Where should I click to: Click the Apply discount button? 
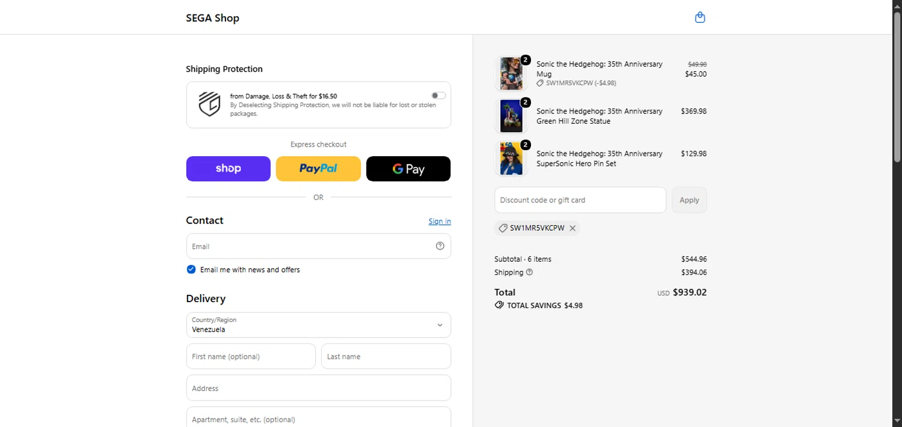(x=689, y=200)
